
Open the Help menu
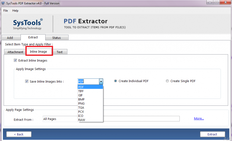click(x=15, y=11)
